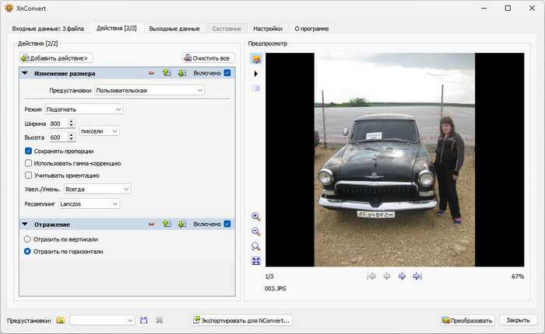This screenshot has height=334, width=545.
Task: Enable Использовать гамма-коррекцию checkbox
Action: coord(29,163)
